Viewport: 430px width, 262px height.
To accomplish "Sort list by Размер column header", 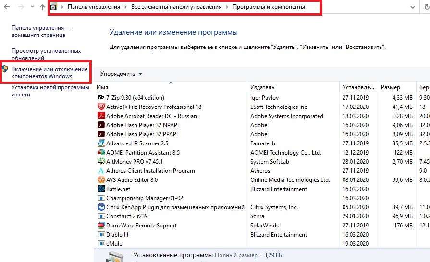I will [x=390, y=87].
